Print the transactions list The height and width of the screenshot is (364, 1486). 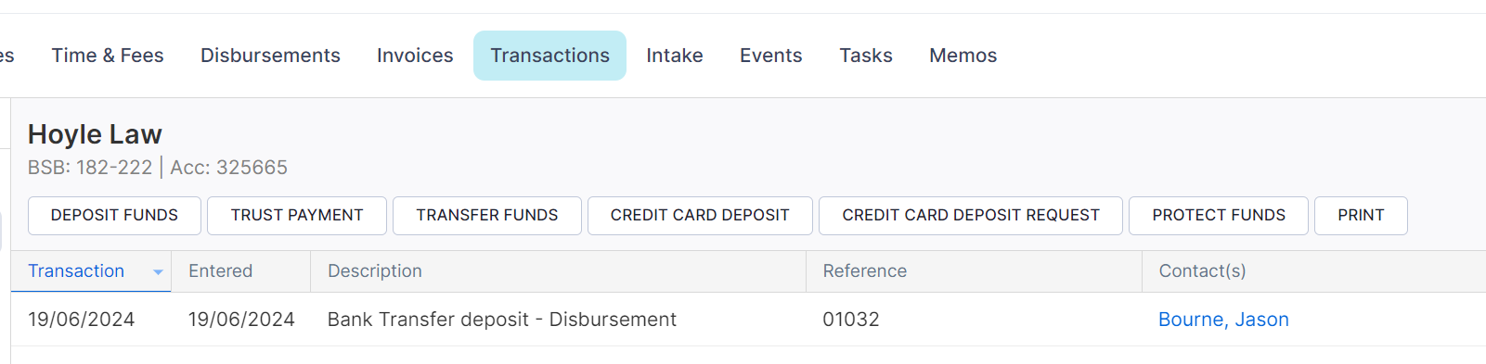click(x=1361, y=216)
